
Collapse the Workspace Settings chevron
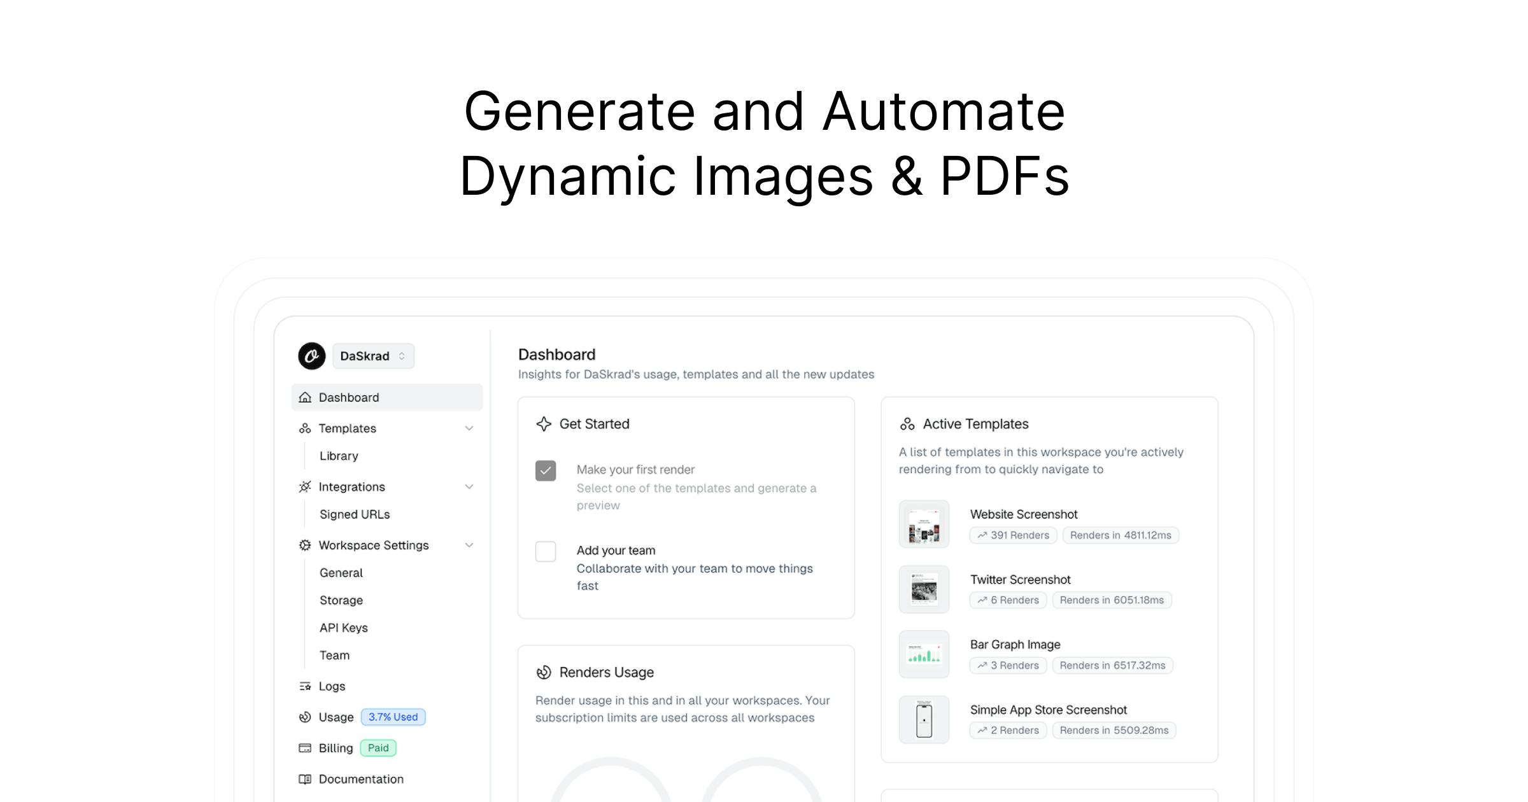click(x=469, y=545)
